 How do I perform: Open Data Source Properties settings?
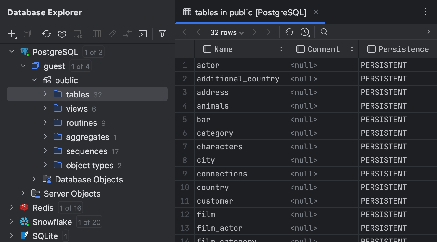[x=62, y=34]
